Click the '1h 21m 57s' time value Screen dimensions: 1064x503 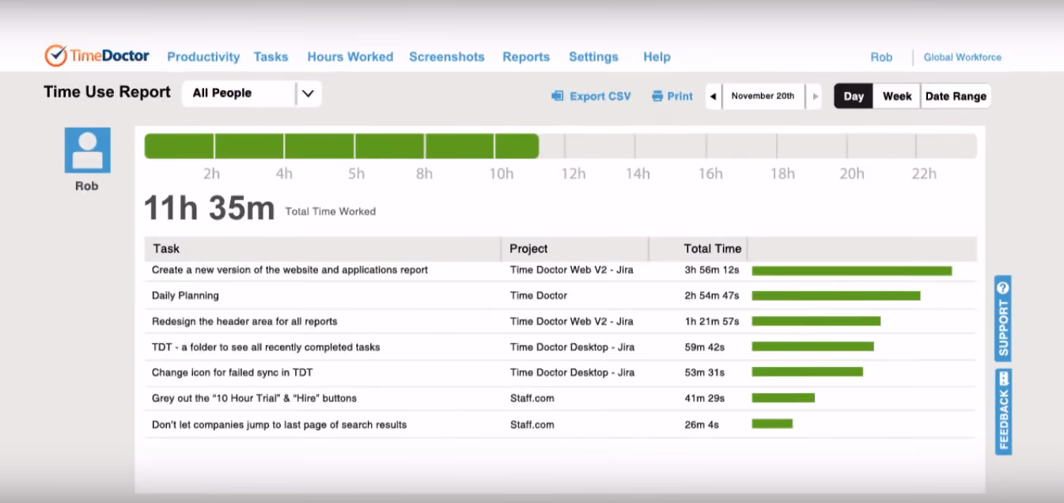tap(712, 321)
